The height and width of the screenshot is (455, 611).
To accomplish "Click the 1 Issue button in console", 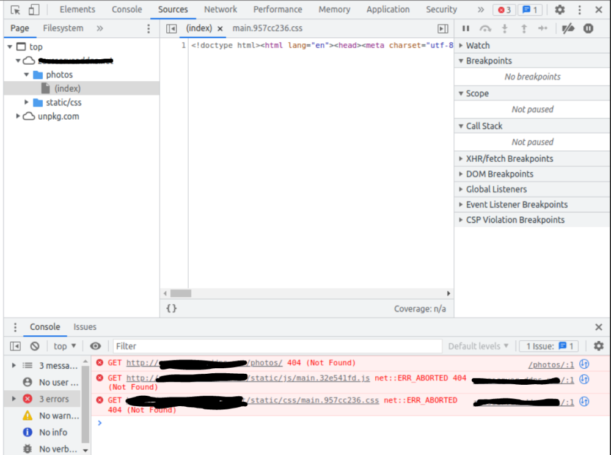I will 549,346.
